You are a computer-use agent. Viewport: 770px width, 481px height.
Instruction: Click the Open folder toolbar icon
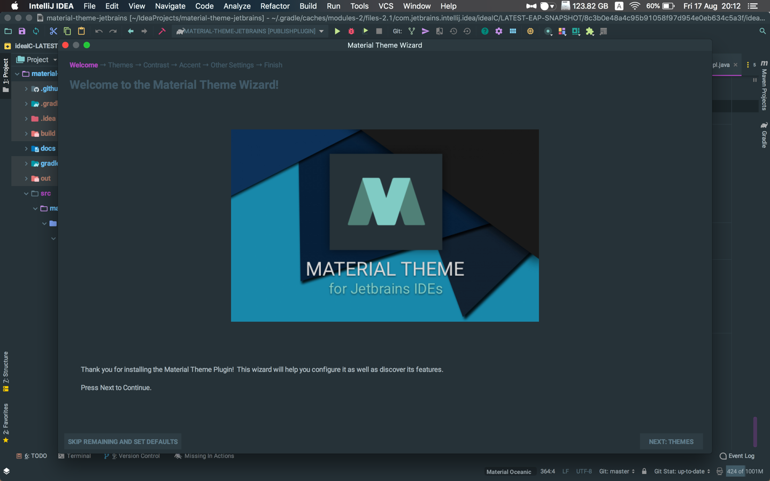(x=8, y=32)
